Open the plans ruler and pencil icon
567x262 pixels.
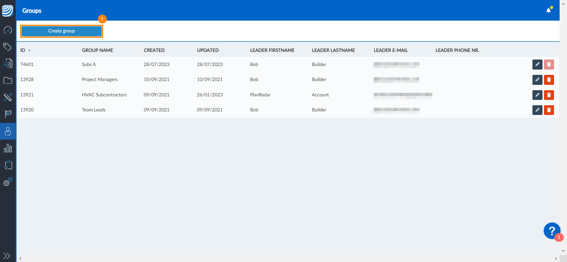8,97
